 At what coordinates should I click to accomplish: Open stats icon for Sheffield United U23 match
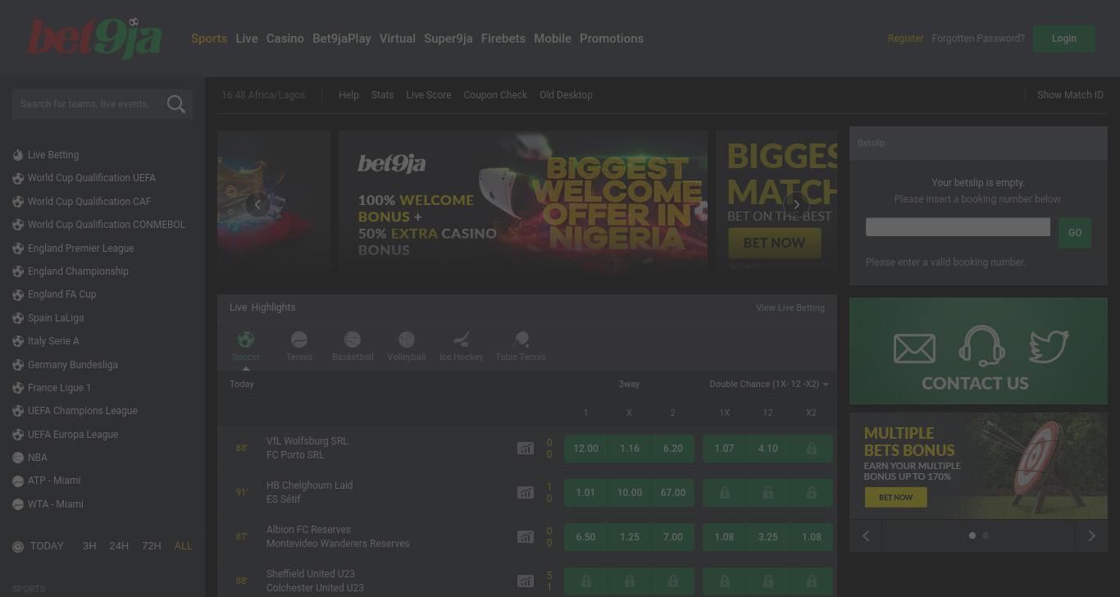525,581
